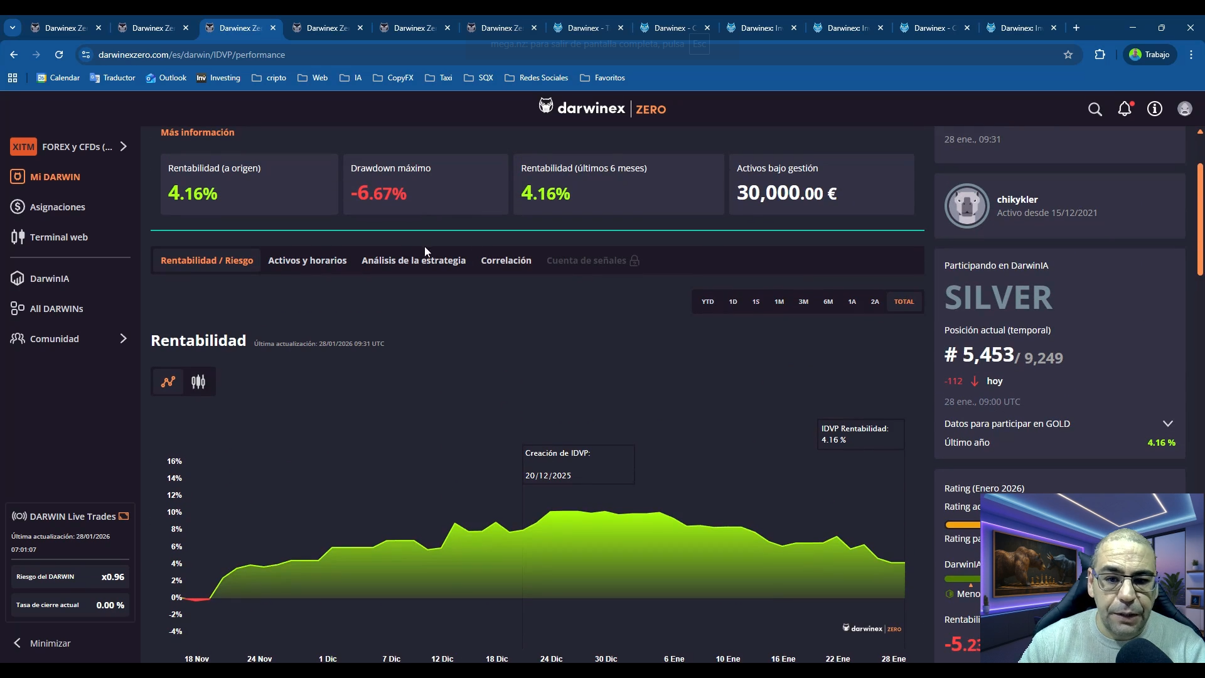The image size is (1205, 678).
Task: Select the 6M timeframe filter
Action: [x=828, y=302]
